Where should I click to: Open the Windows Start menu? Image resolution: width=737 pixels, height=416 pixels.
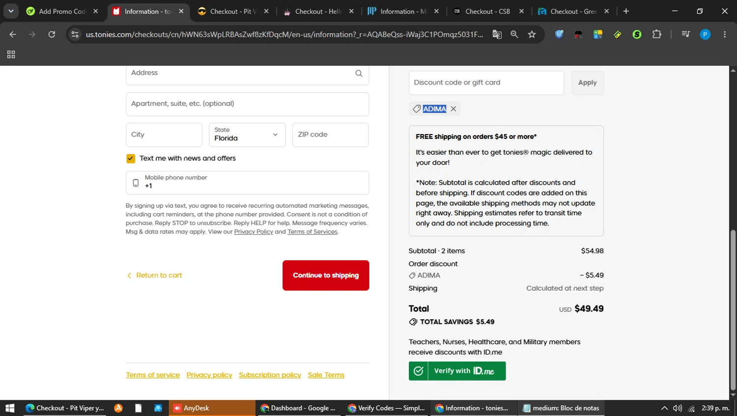point(10,408)
